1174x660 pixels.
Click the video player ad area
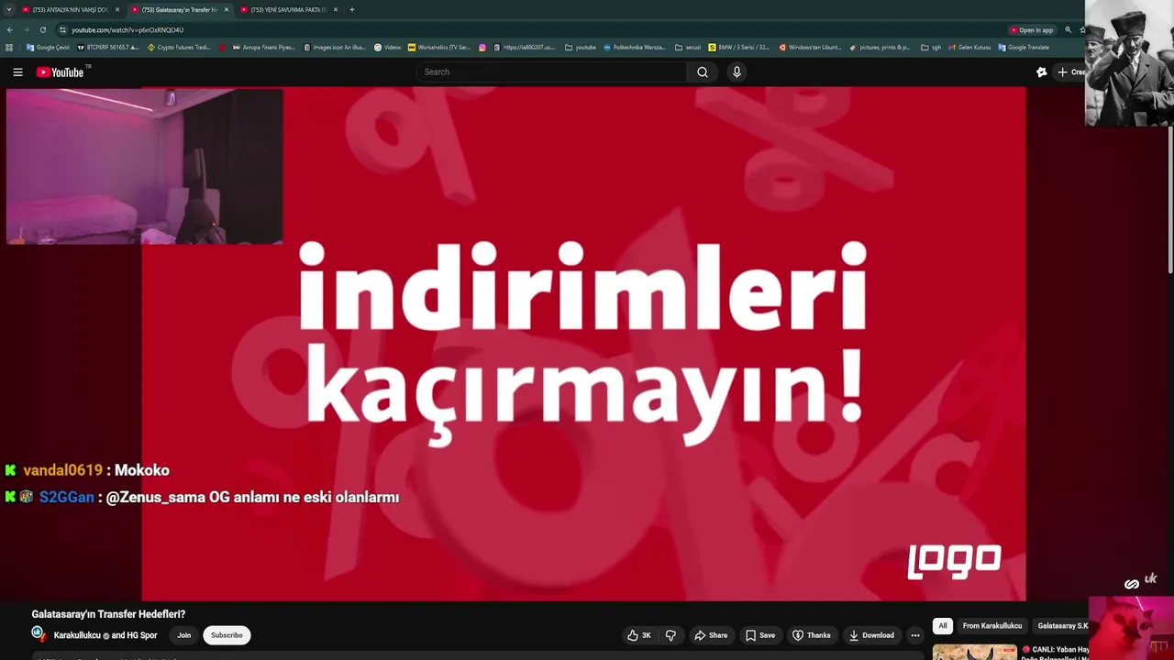583,344
